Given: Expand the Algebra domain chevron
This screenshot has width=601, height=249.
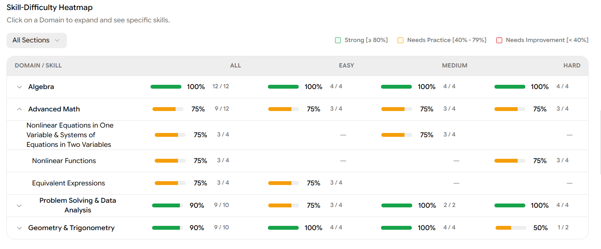Looking at the screenshot, I should [x=19, y=87].
